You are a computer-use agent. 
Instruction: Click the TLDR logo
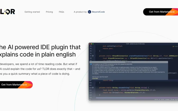pyautogui.click(x=8, y=12)
